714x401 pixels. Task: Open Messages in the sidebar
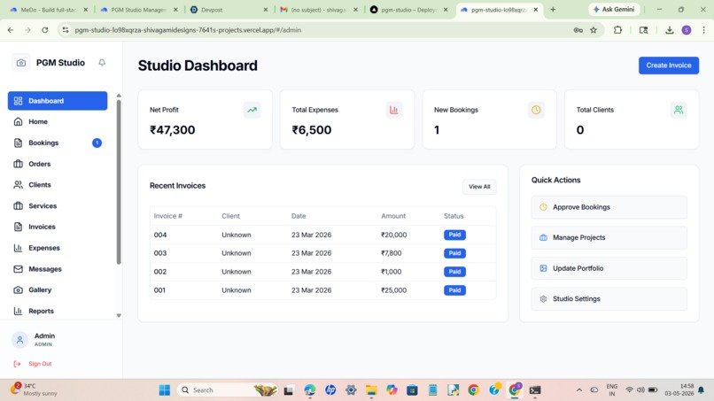pyautogui.click(x=58, y=269)
